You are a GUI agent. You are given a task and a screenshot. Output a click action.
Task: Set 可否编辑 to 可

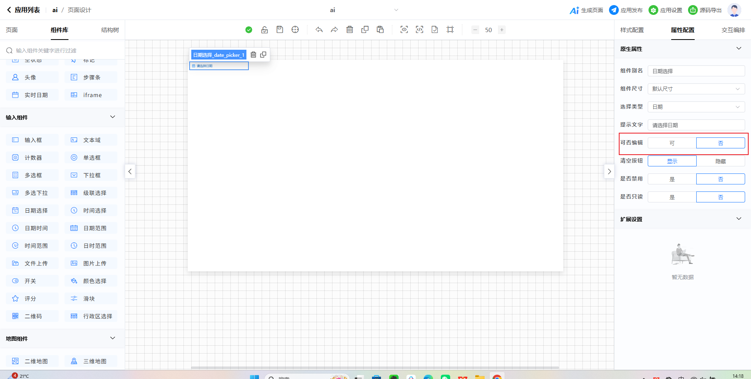pyautogui.click(x=672, y=143)
